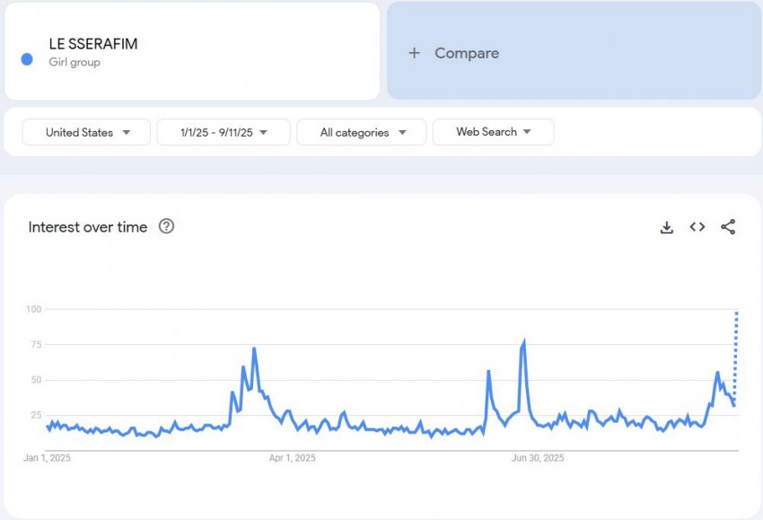
Task: Click the Girl group topic label
Action: coord(75,62)
